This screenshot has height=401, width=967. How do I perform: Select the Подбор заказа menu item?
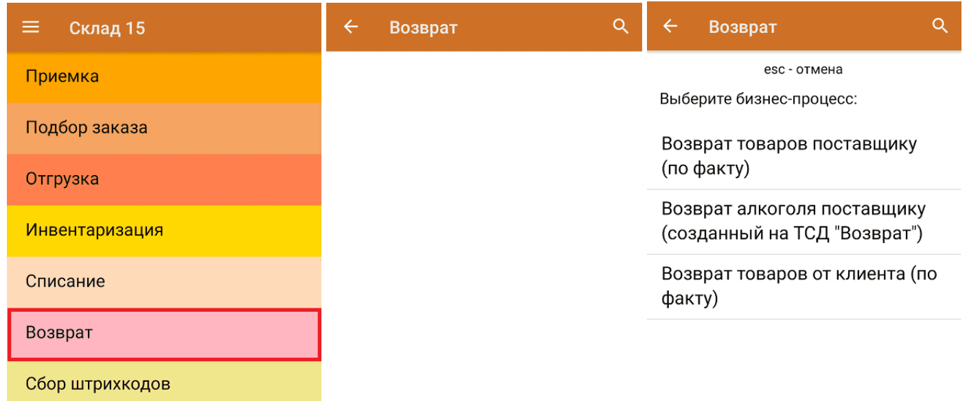(163, 128)
